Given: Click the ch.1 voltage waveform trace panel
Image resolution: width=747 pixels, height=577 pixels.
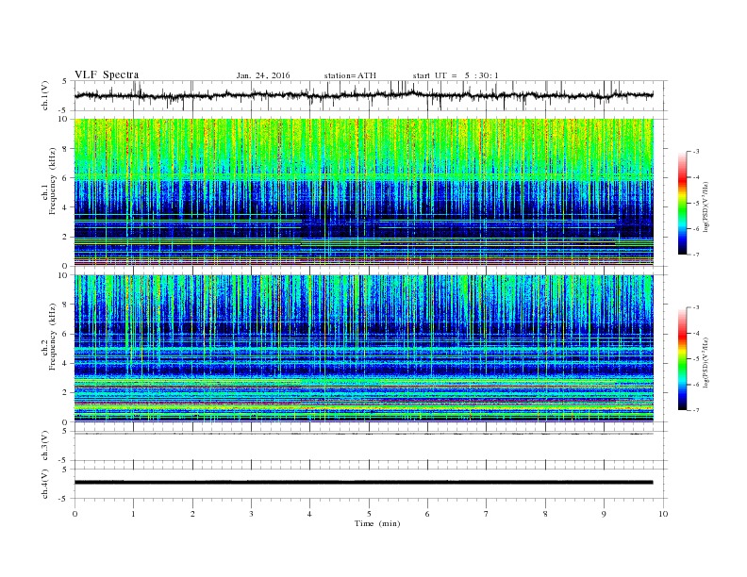Looking at the screenshot, I should (371, 95).
